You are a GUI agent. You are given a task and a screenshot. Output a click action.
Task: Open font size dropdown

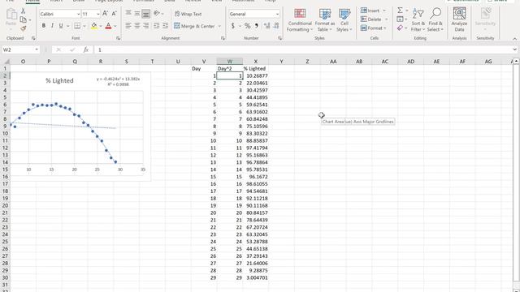[98, 14]
